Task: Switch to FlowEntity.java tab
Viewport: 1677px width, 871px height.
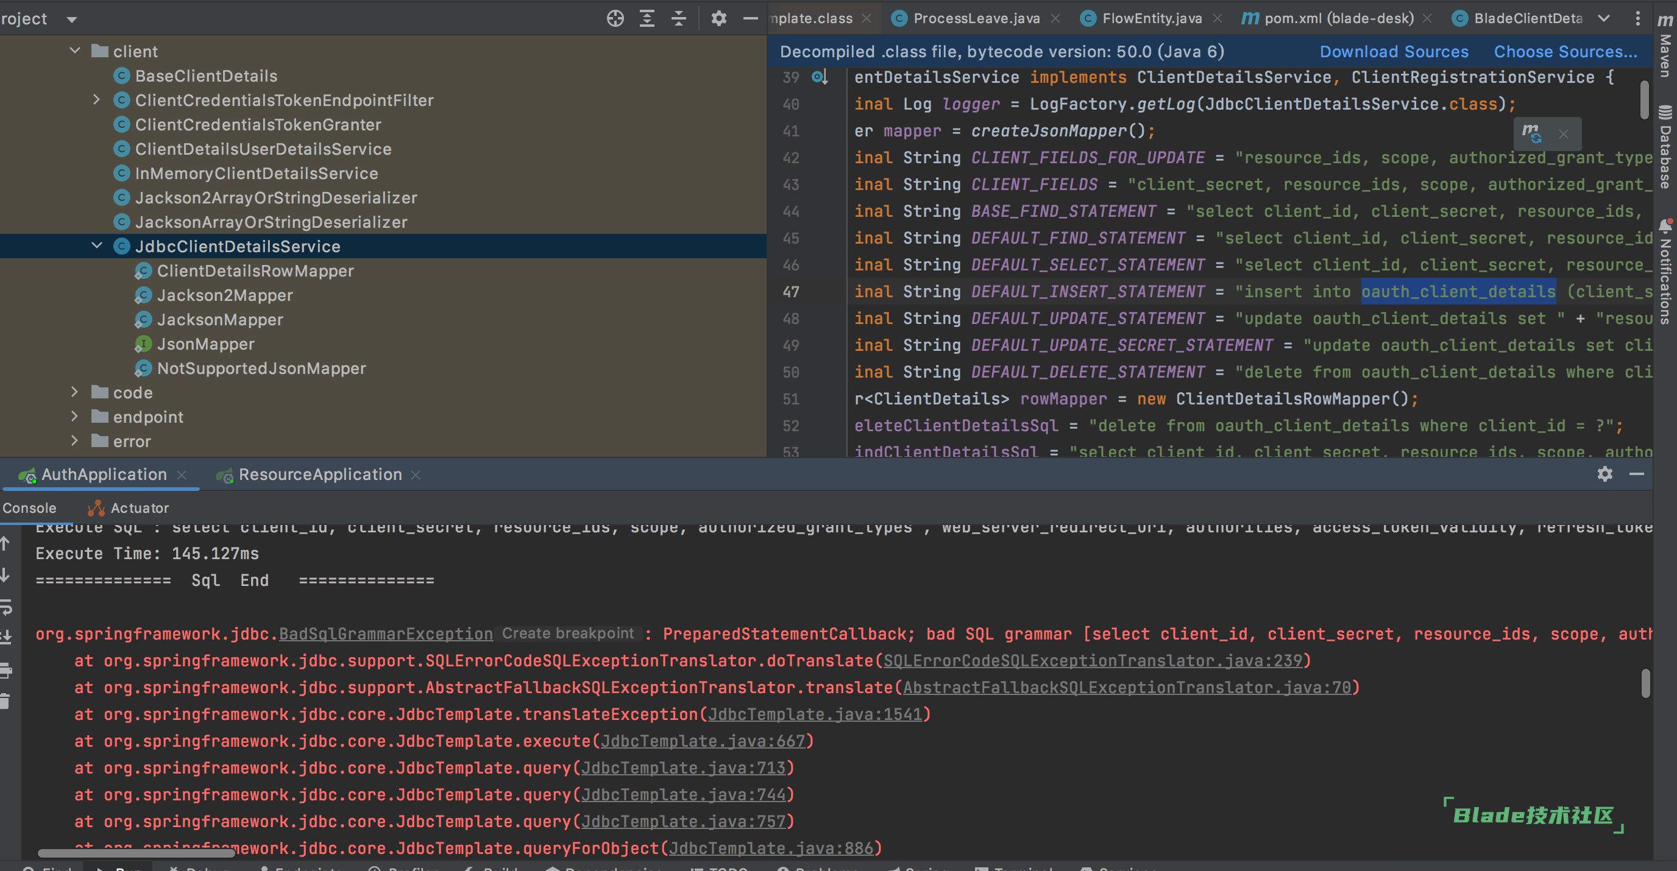Action: pyautogui.click(x=1152, y=18)
